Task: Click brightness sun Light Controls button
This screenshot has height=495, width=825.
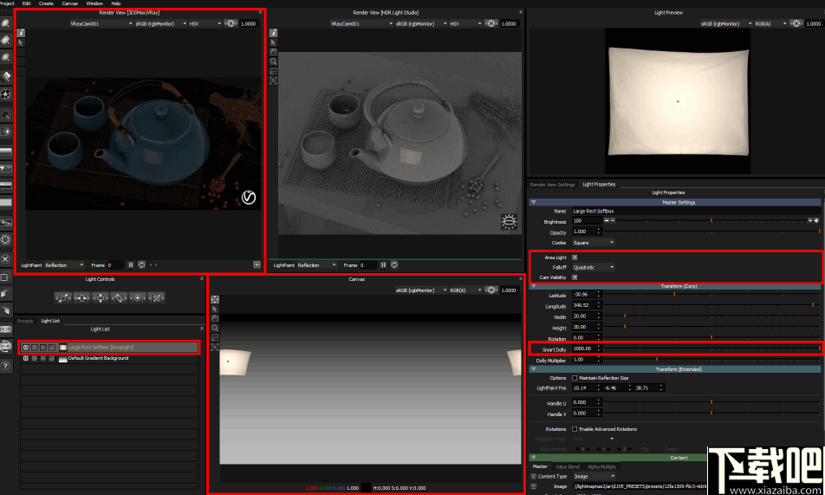Action: tap(138, 298)
